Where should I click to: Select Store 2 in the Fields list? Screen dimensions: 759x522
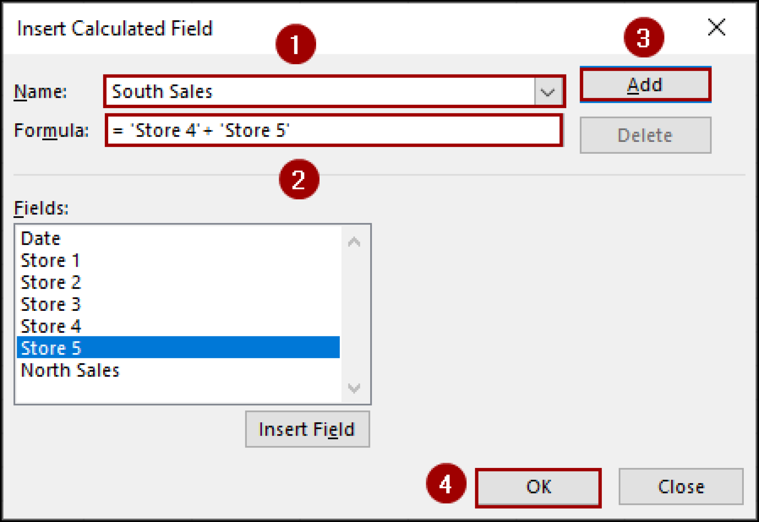coord(51,282)
